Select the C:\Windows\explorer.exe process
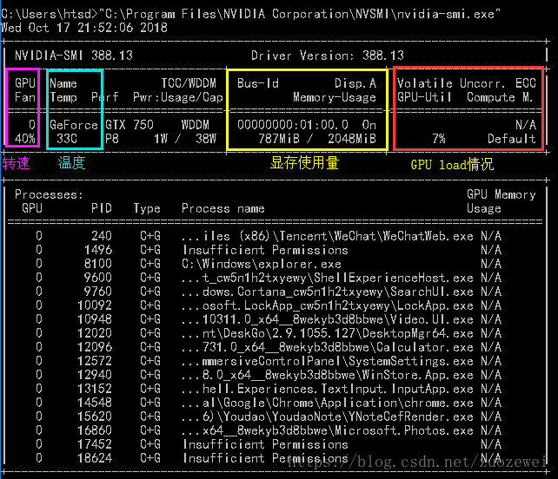This screenshot has height=479, width=558. pos(262,264)
